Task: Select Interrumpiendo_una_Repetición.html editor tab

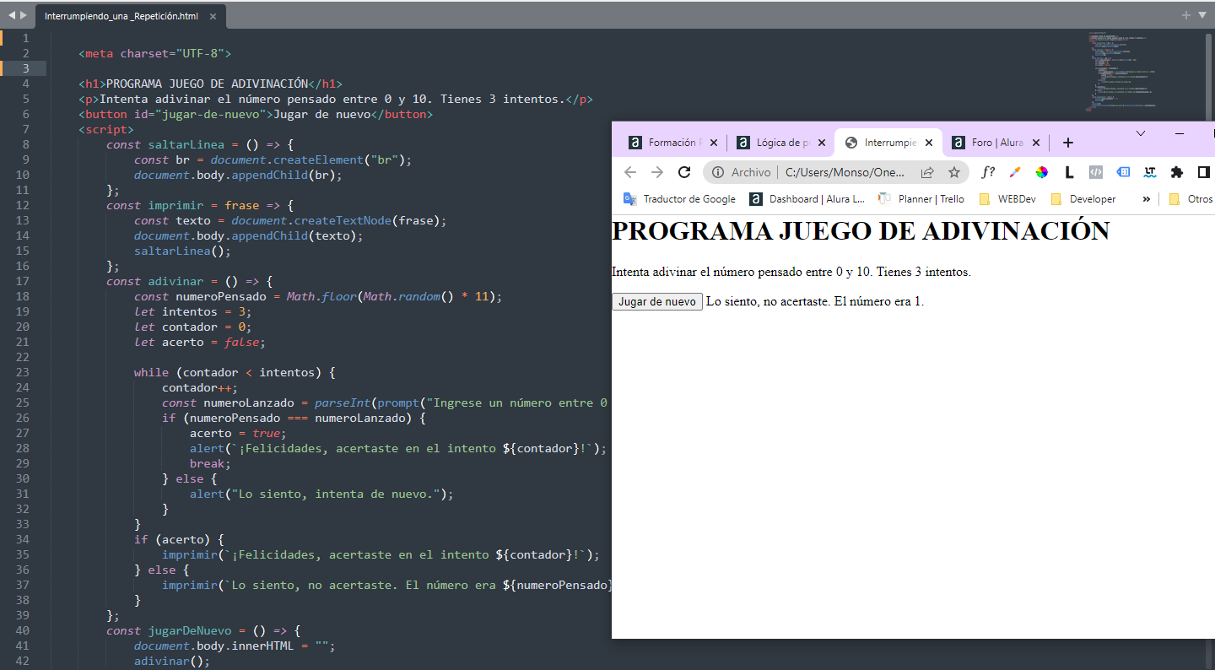Action: click(121, 16)
